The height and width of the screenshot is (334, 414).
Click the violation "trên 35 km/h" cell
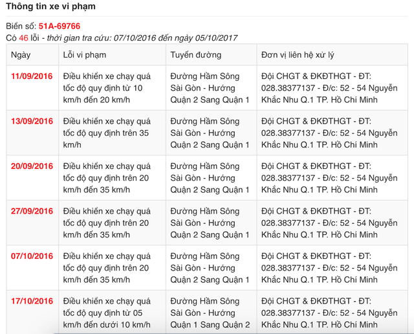[x=107, y=133]
